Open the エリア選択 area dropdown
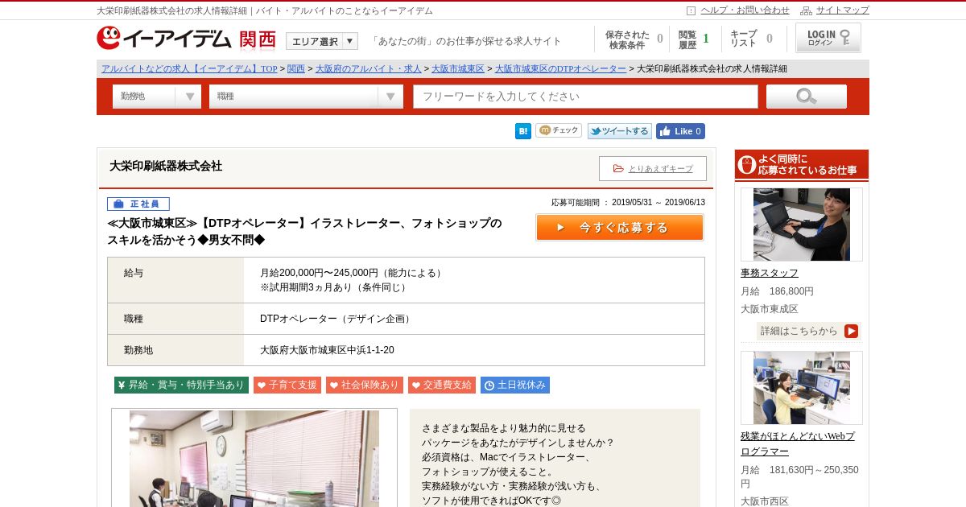 (322, 41)
